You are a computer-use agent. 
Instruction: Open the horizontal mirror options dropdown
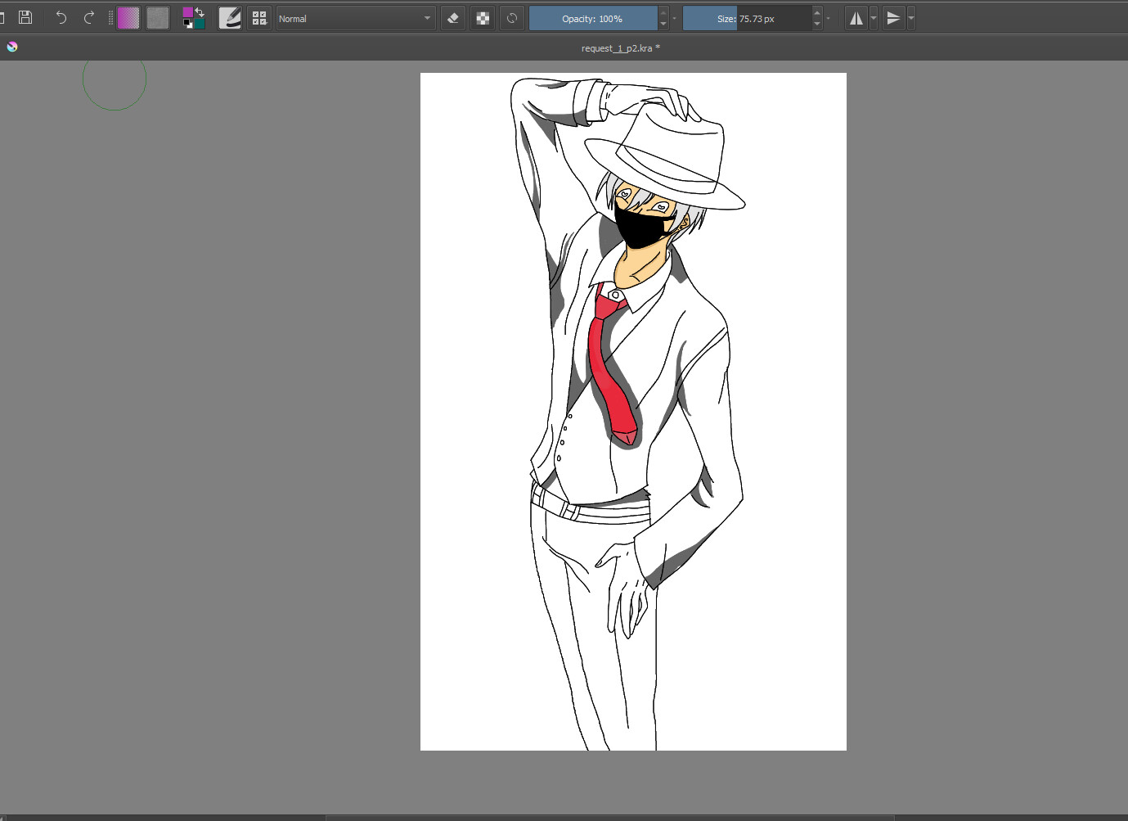point(874,17)
